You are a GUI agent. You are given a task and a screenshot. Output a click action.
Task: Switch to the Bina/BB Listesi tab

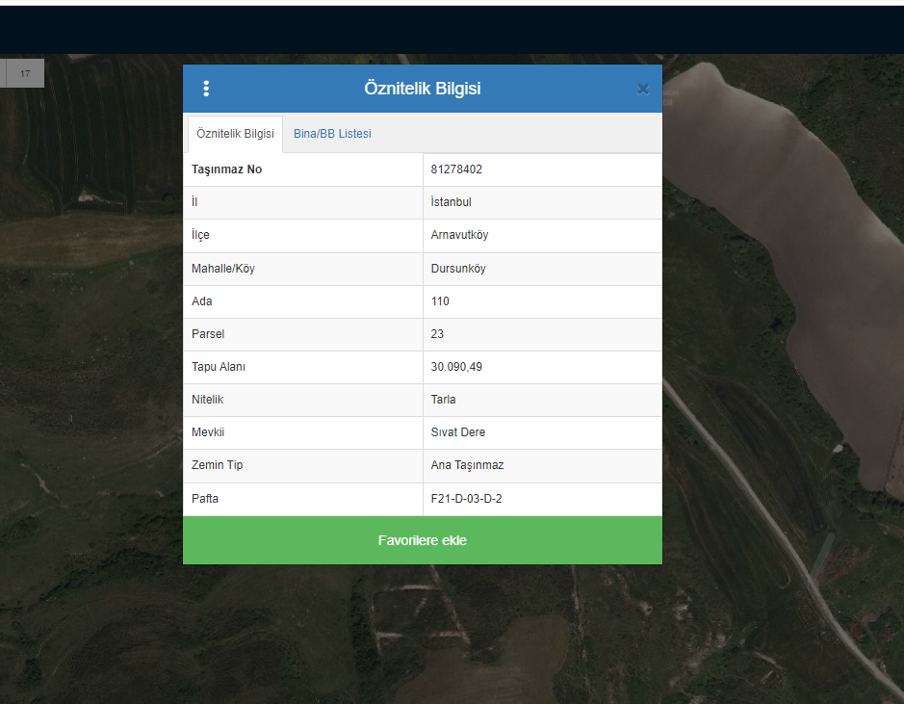pos(332,134)
